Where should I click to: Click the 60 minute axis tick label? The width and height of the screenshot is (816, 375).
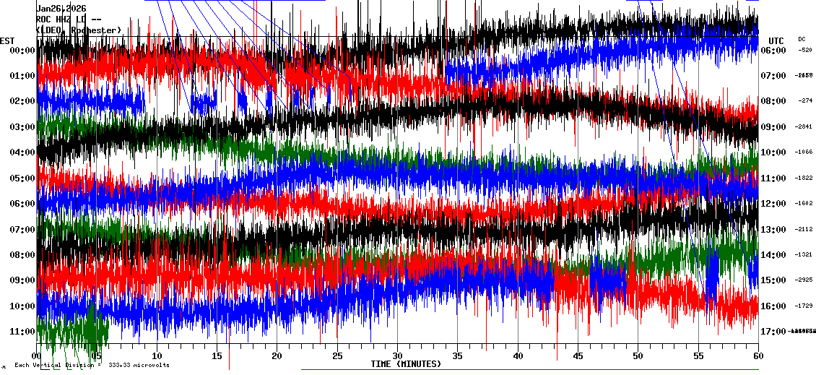758,356
